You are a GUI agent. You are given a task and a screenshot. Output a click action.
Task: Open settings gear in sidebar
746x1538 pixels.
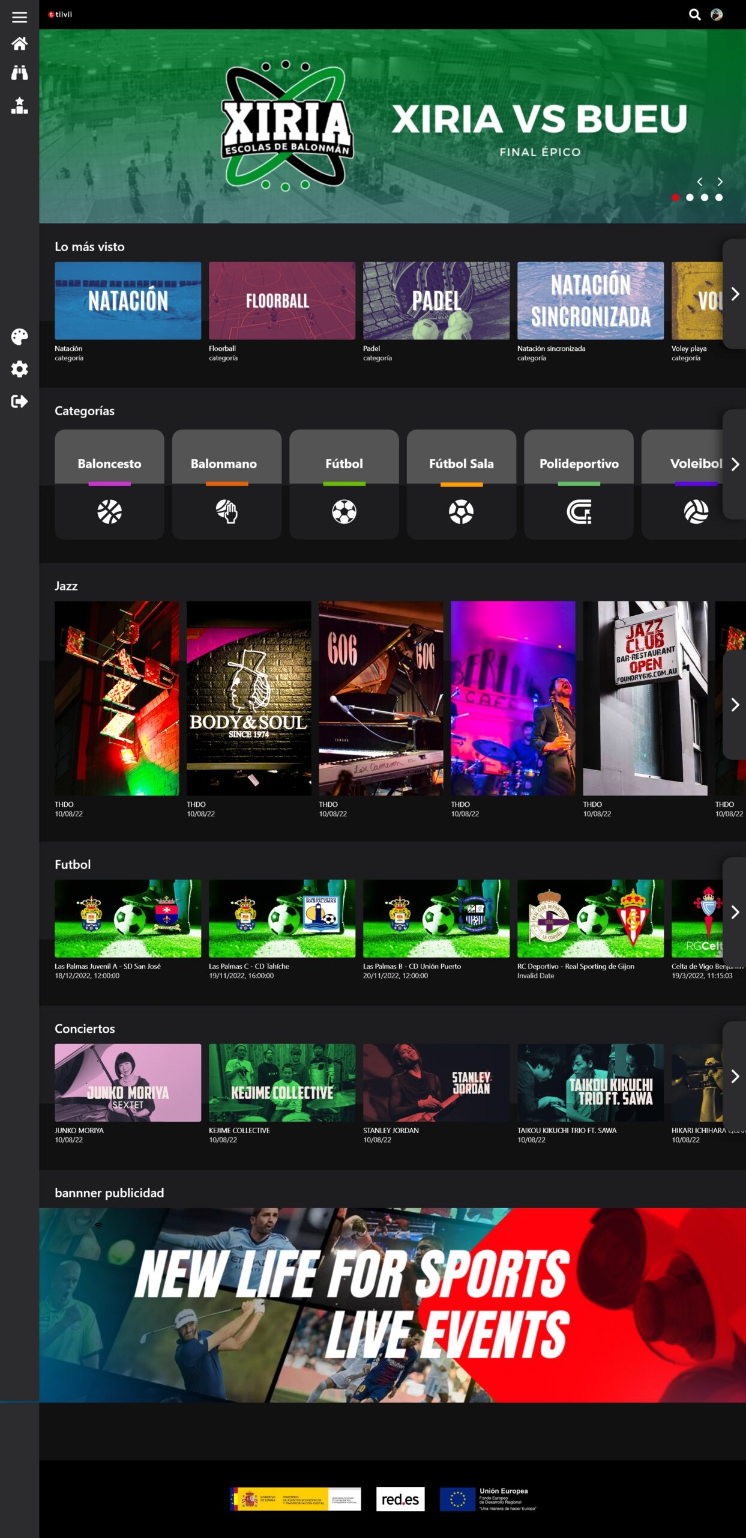pos(19,369)
